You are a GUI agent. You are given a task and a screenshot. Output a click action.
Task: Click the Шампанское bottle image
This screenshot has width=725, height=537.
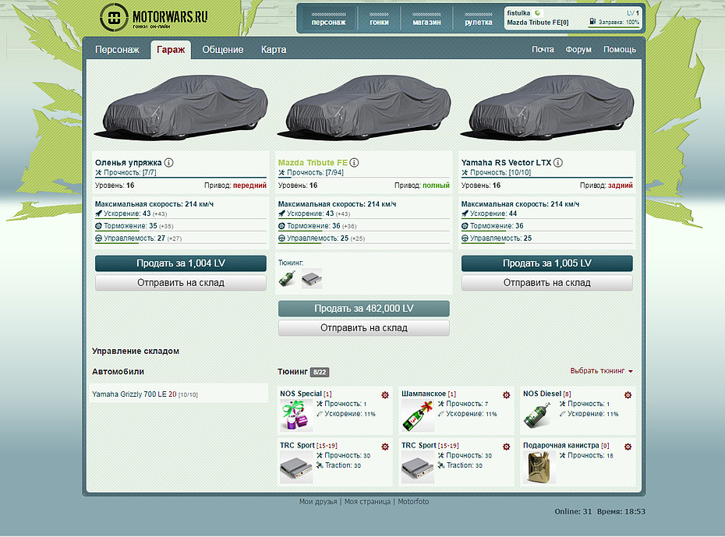[x=418, y=415]
